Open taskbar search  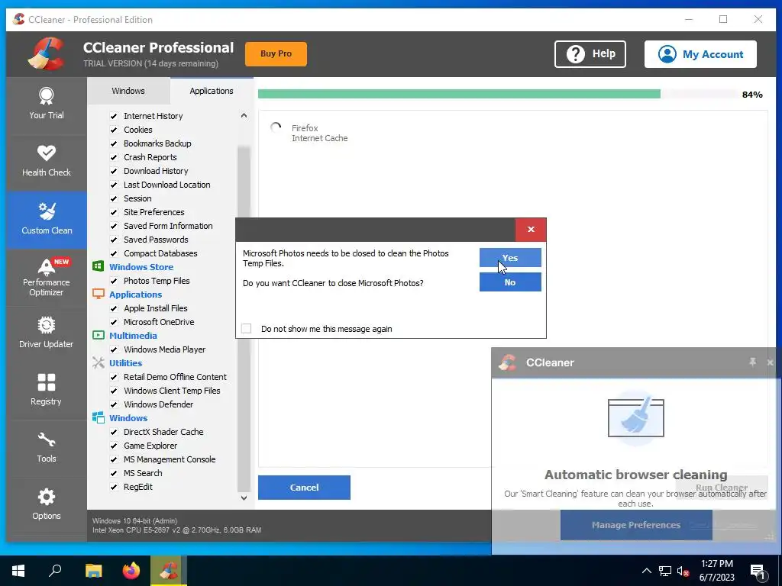tap(55, 571)
